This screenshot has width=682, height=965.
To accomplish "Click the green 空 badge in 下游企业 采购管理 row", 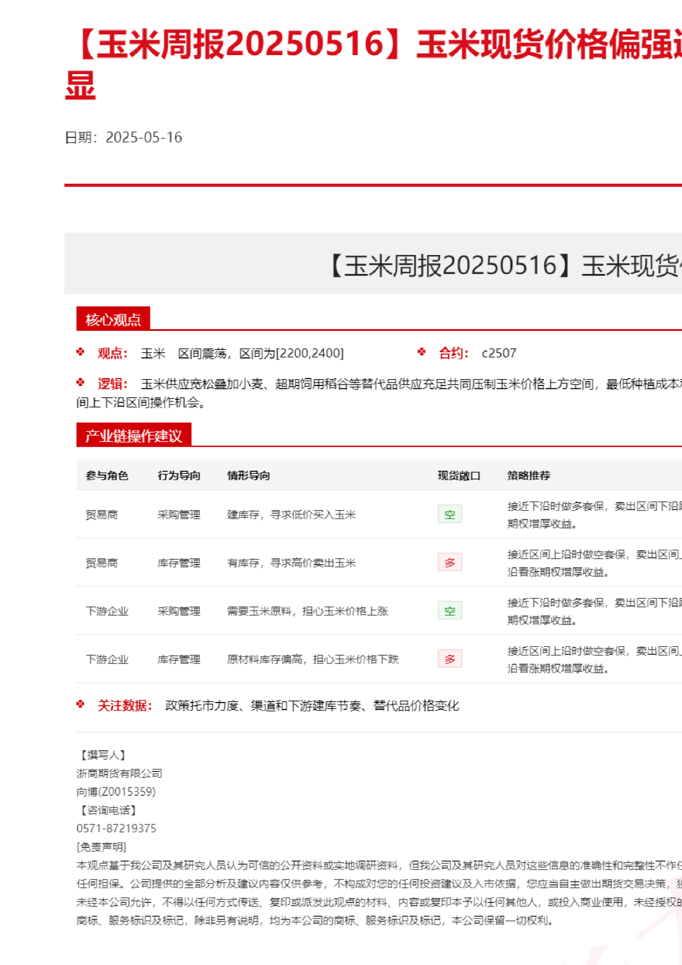I will (449, 611).
